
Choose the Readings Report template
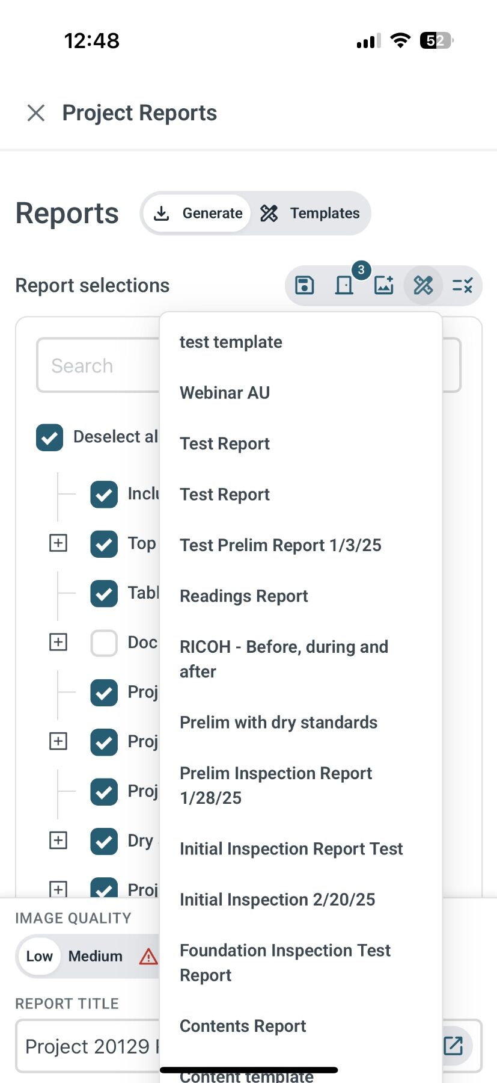[243, 596]
